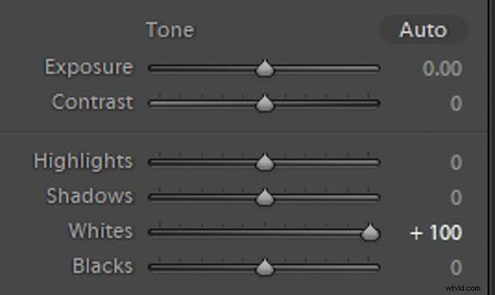Click the Whites value +100

[x=436, y=232]
